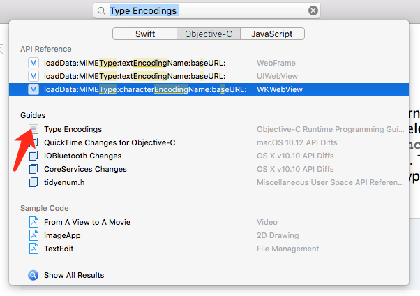
Task: Show All Results for the search
Action: [73, 275]
